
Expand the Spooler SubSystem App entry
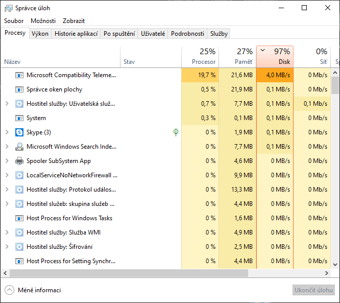pyautogui.click(x=7, y=161)
